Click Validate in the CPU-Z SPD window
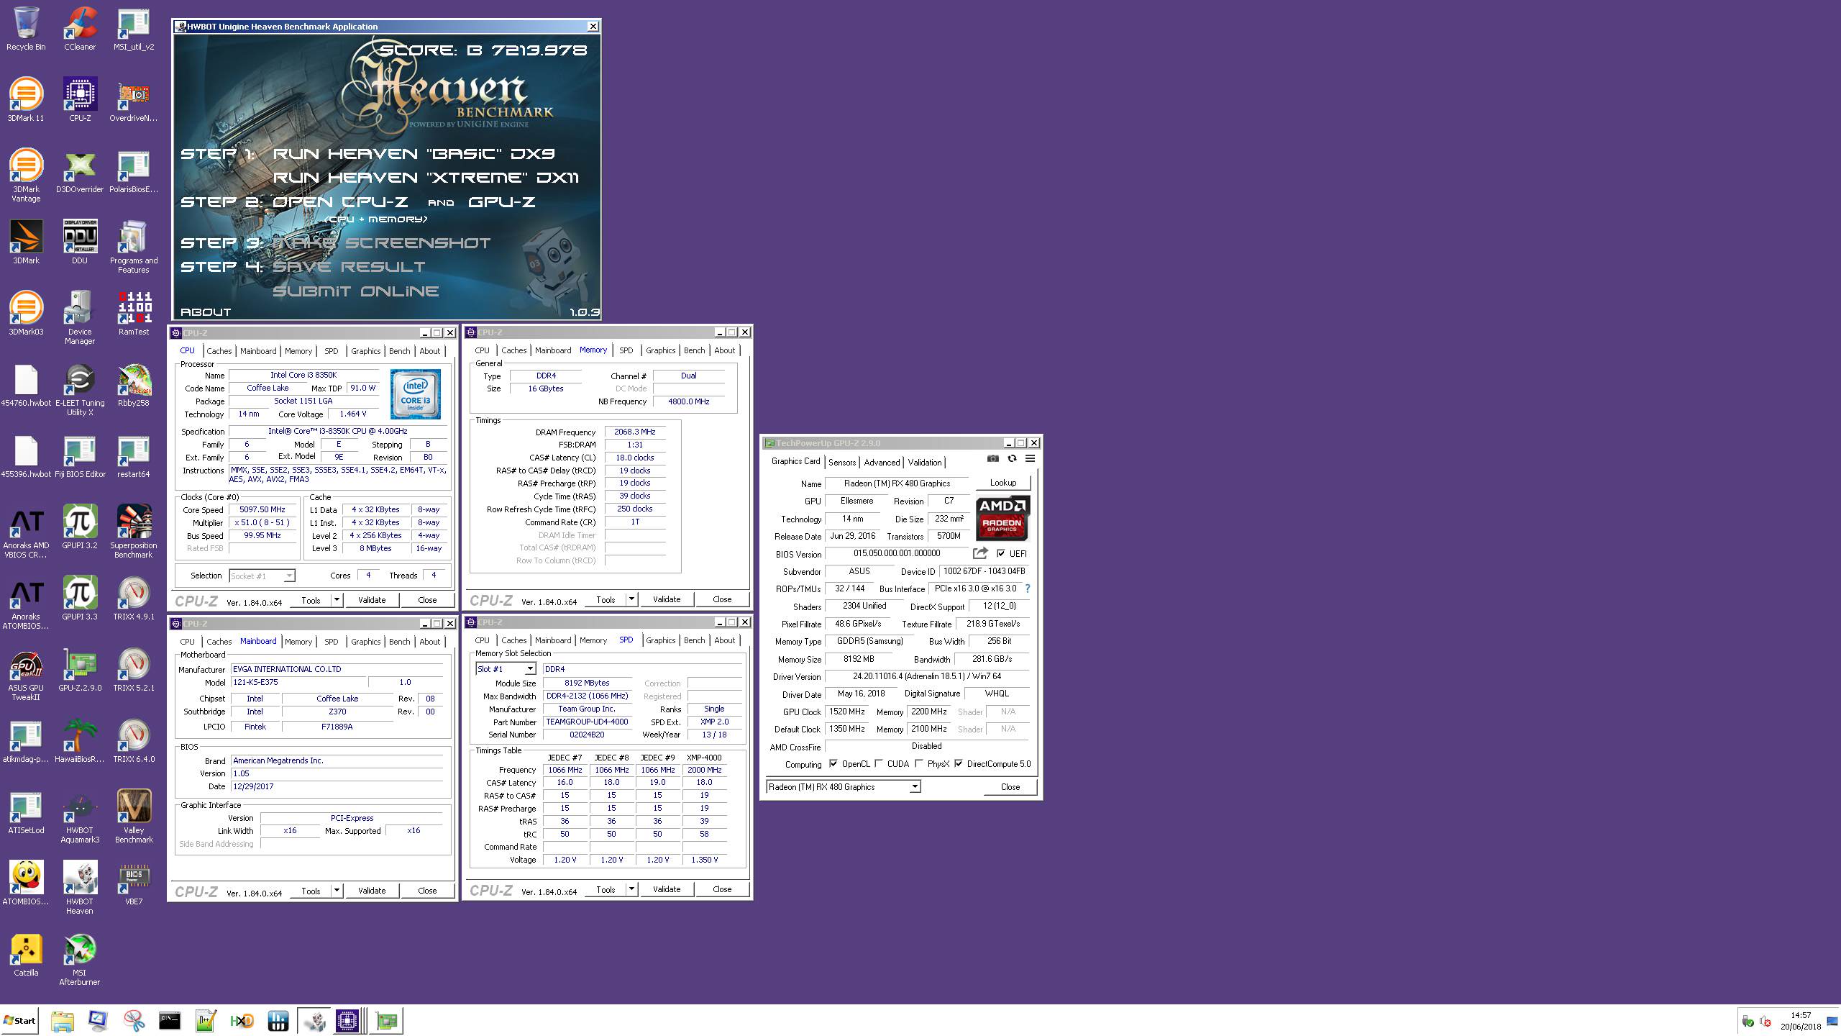The width and height of the screenshot is (1841, 1036). pos(667,890)
